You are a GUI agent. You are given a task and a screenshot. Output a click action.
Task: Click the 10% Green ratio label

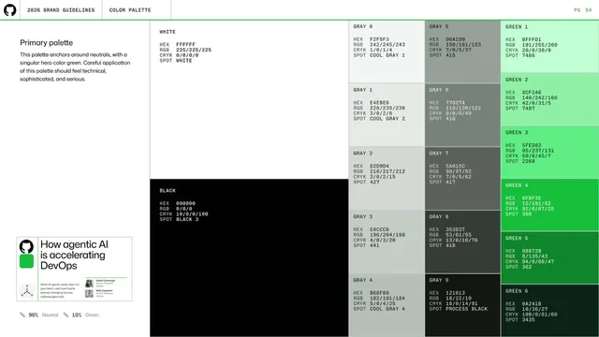point(85,315)
